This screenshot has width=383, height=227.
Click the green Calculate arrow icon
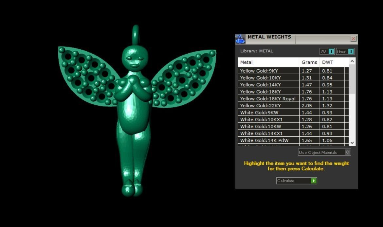coord(314,181)
